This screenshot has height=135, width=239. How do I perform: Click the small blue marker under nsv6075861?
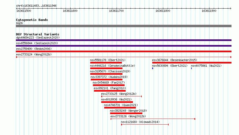click(x=191, y=68)
